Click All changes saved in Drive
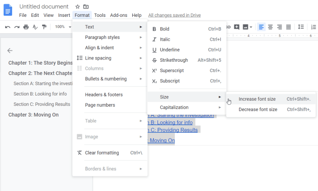 tap(174, 15)
